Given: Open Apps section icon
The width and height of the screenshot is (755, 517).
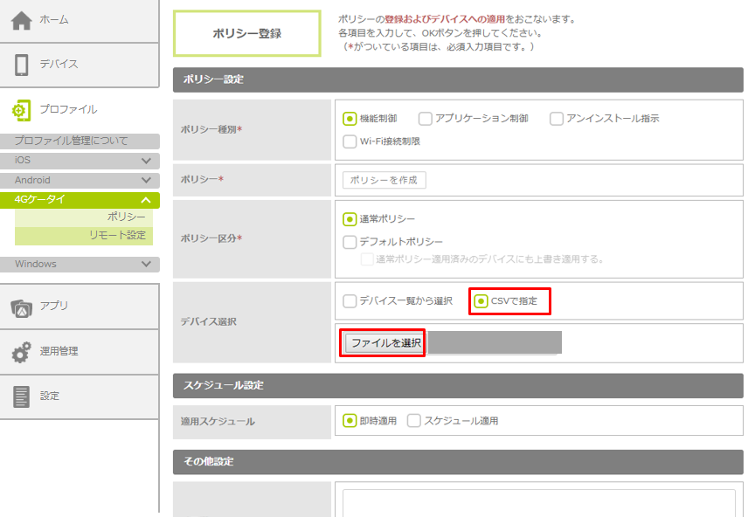Looking at the screenshot, I should point(22,307).
